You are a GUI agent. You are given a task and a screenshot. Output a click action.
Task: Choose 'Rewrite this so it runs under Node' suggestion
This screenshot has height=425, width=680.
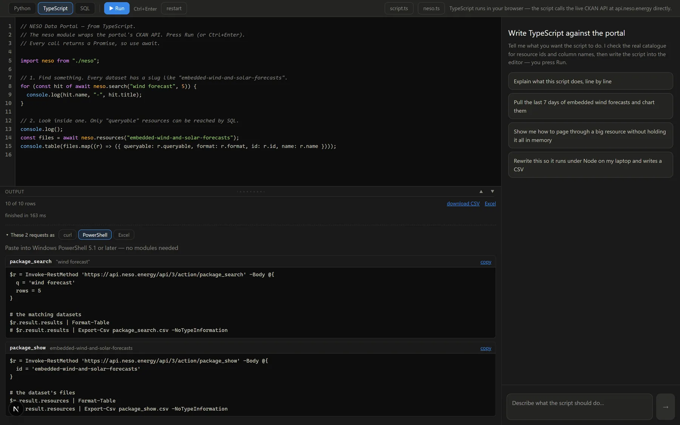click(x=590, y=165)
